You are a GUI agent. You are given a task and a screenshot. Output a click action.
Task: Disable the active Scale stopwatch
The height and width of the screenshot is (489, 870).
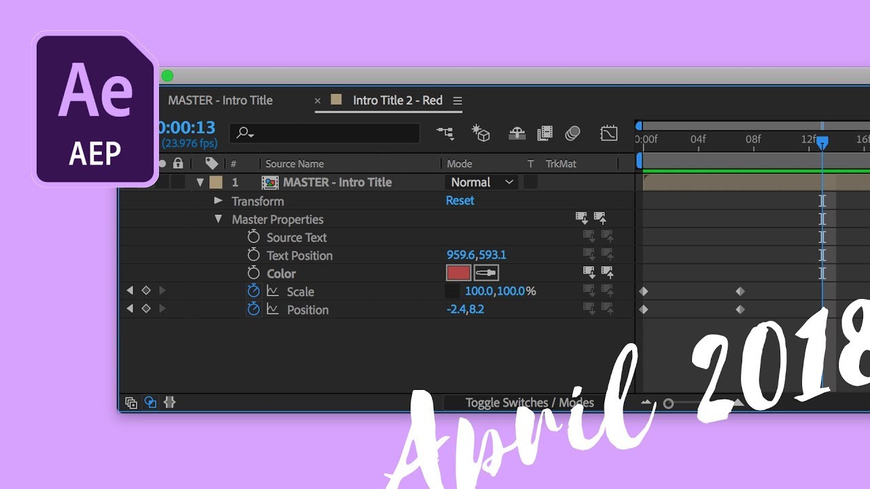(254, 291)
